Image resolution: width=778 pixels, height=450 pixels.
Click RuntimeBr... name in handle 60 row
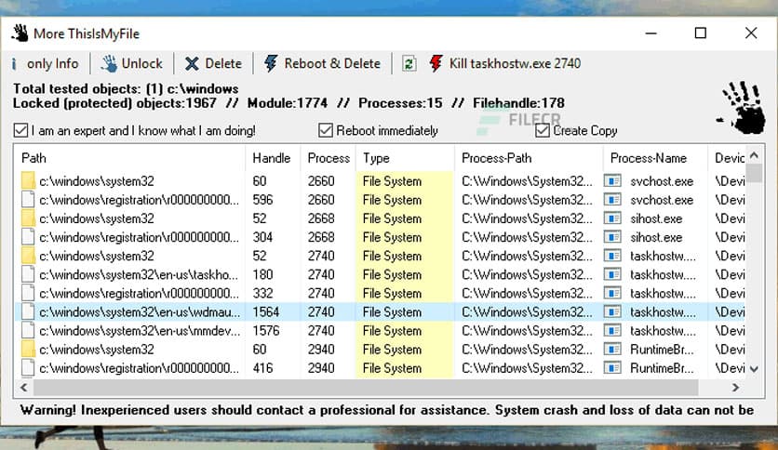662,350
